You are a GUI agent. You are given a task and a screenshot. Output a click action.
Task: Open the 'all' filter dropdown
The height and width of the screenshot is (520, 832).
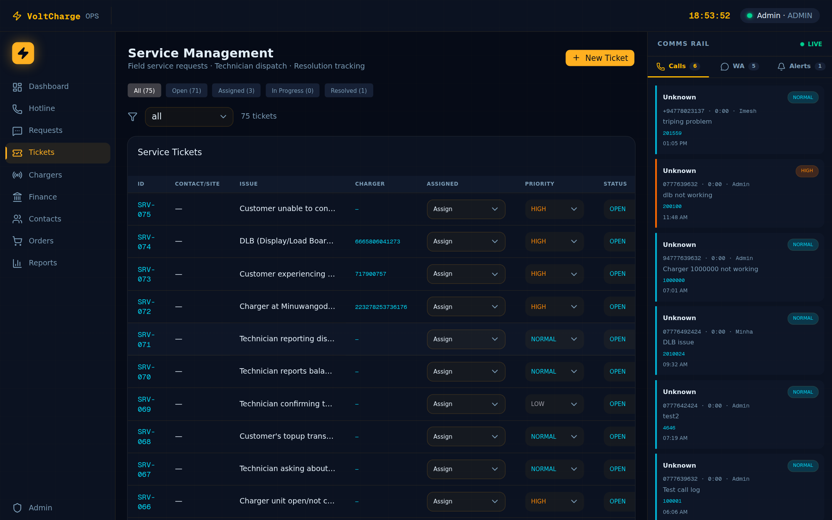click(189, 117)
